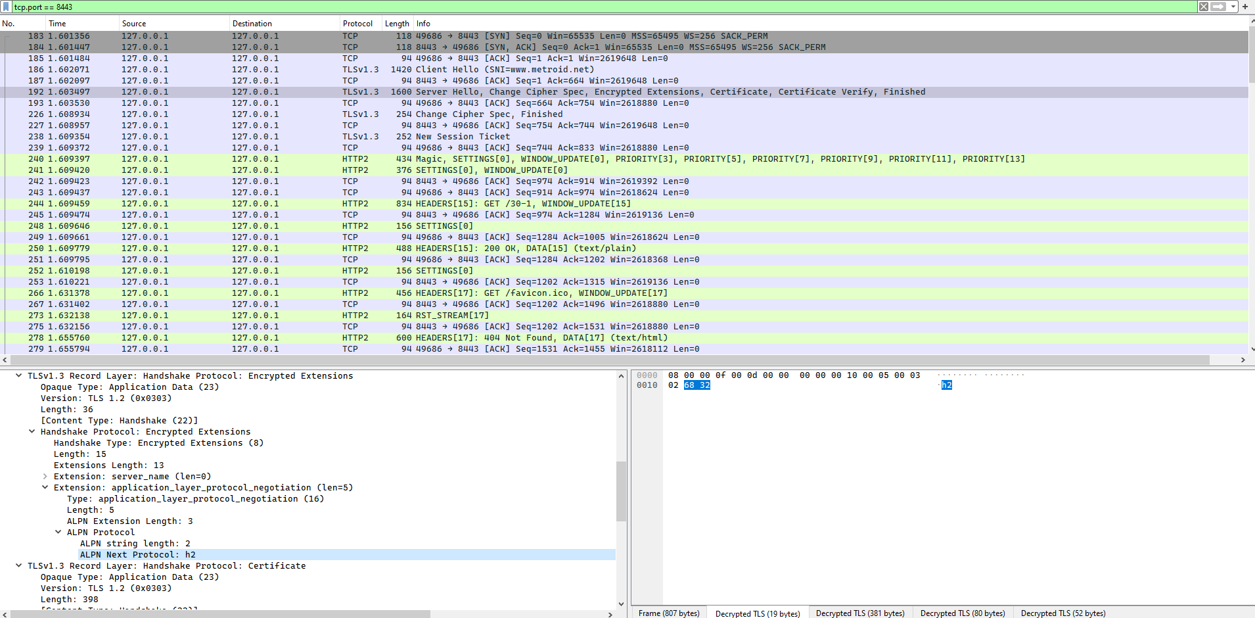Select the Change Cipher Spec, Finished packet 226
Viewport: 1255px width, 618px height.
pyautogui.click(x=624, y=114)
